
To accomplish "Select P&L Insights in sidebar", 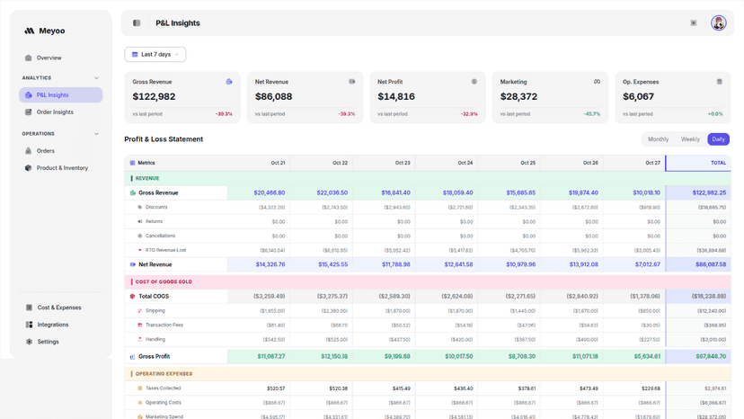I will [61, 95].
